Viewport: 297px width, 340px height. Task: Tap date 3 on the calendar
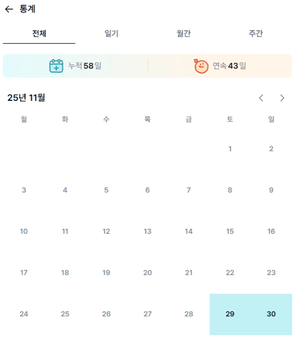coord(24,190)
